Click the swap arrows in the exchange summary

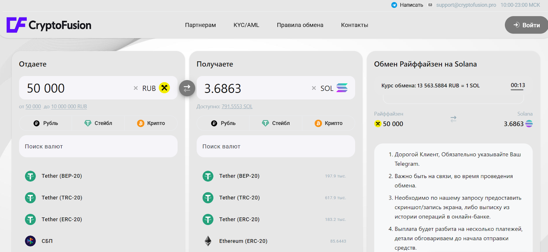click(x=453, y=119)
